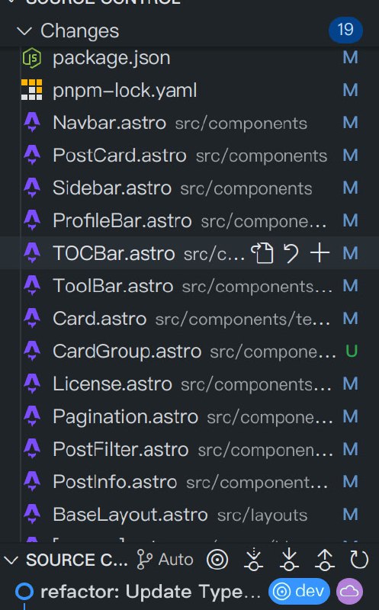
Task: Stage changes with plus icon on TOCBar.astro
Action: tap(320, 253)
